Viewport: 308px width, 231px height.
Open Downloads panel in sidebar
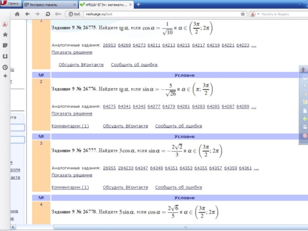click(x=5, y=56)
